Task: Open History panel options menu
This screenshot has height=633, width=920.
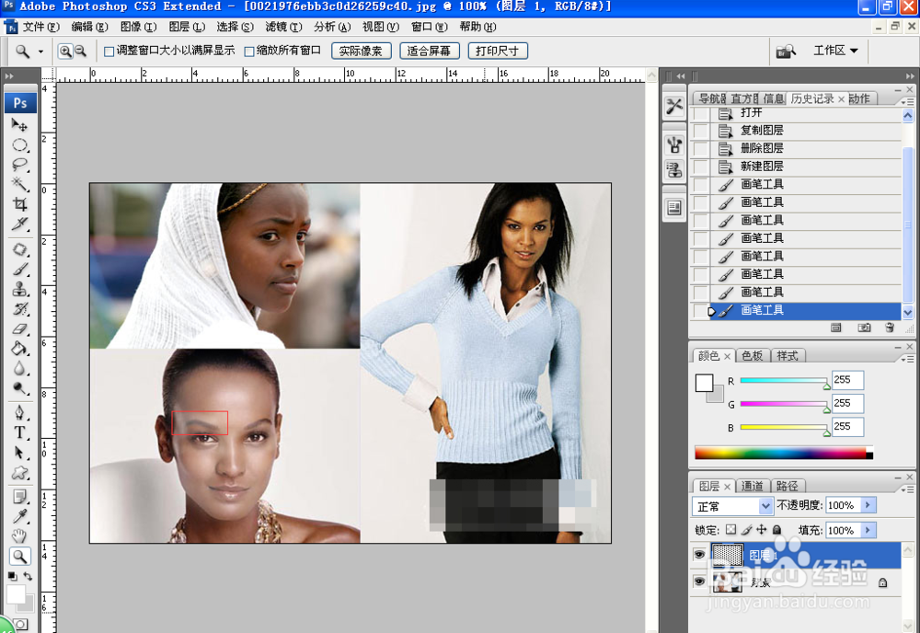Action: (x=907, y=101)
